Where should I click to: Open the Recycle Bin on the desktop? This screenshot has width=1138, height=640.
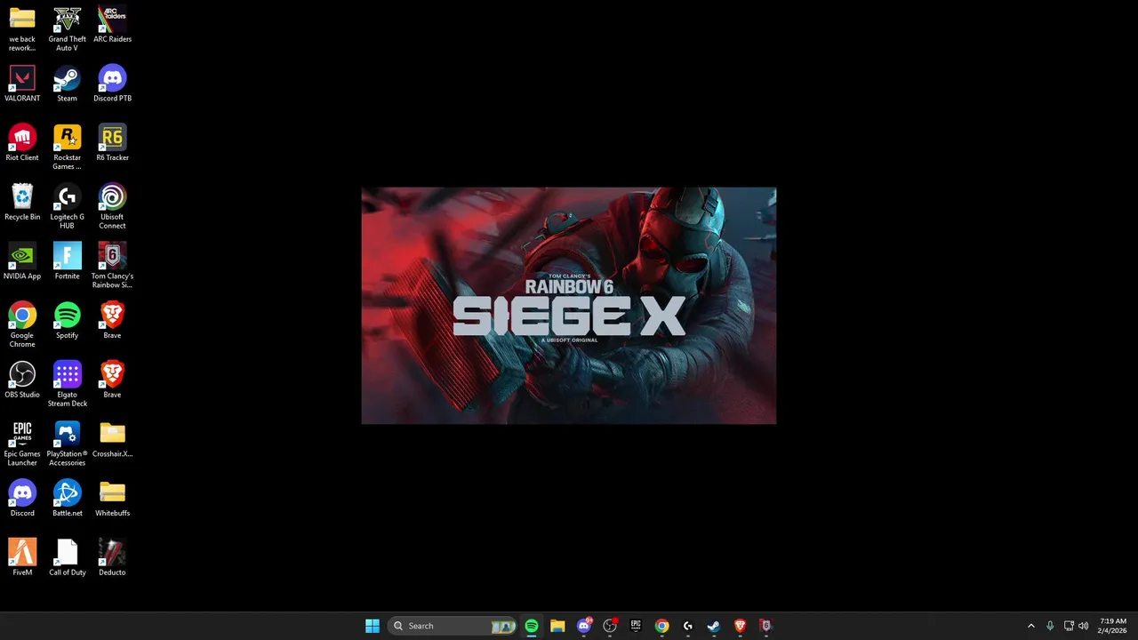tap(22, 202)
